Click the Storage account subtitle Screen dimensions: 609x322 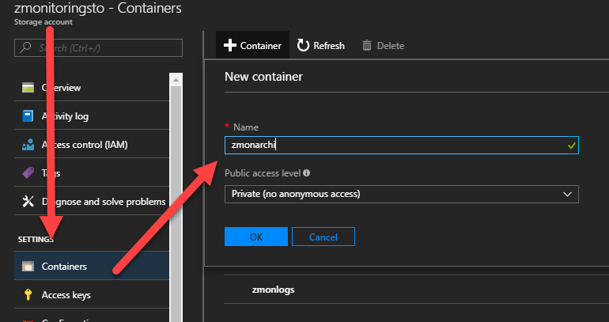[x=43, y=22]
